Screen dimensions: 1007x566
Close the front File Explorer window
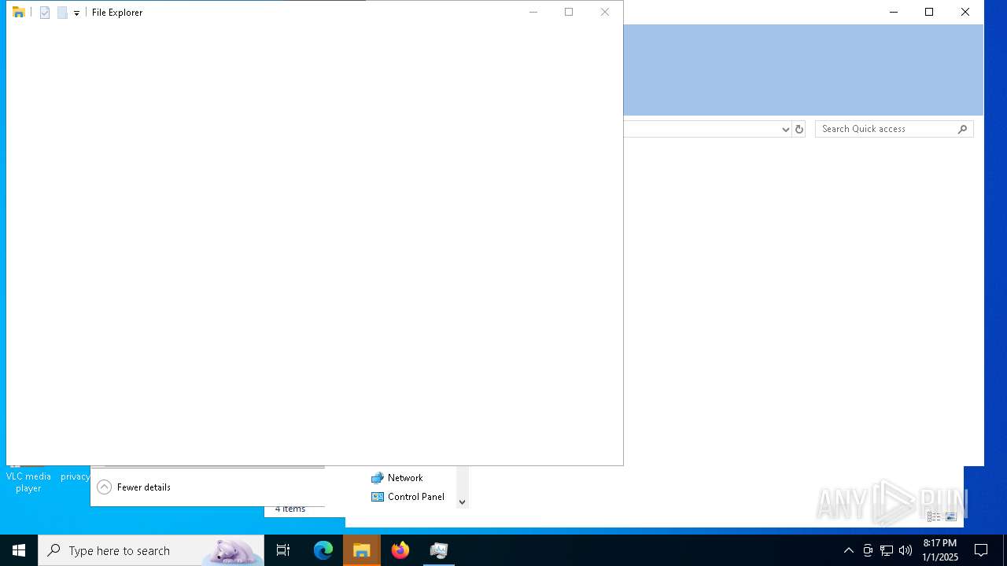point(605,12)
